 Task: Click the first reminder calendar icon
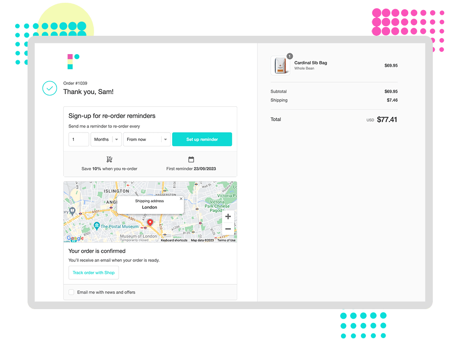[191, 160]
